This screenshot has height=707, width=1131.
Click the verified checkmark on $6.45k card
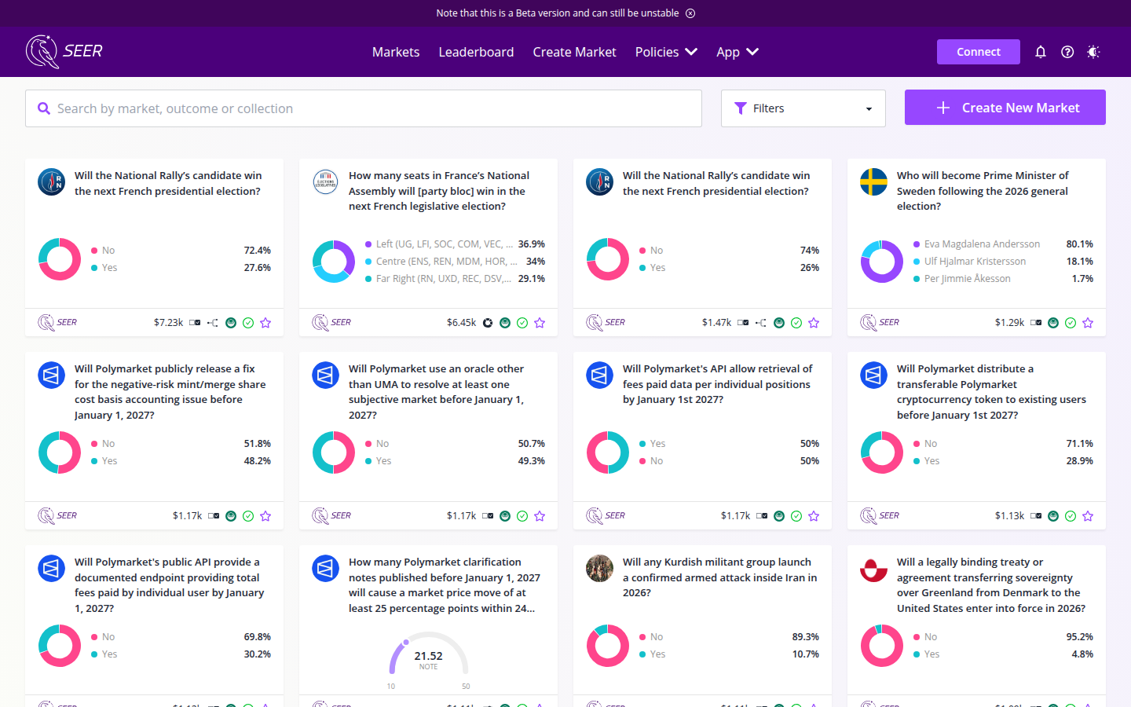(x=522, y=323)
